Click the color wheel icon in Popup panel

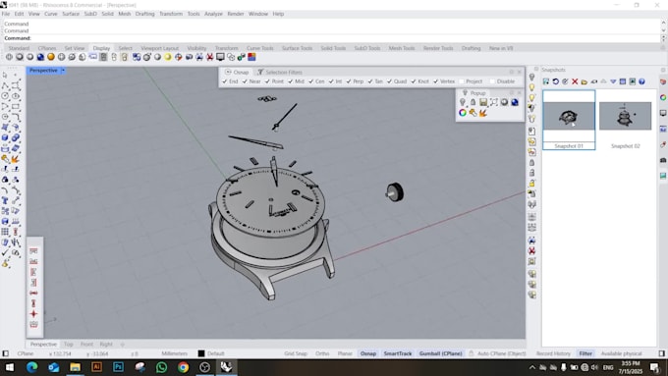coord(463,113)
